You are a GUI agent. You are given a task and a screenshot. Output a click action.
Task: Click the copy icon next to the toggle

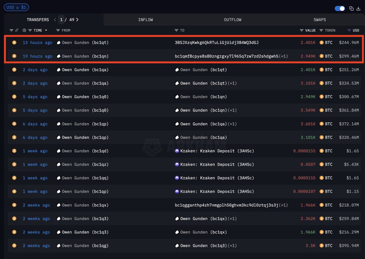click(351, 9)
